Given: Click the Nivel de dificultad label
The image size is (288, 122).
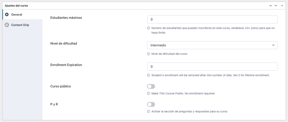Looking at the screenshot, I should [x=64, y=44].
